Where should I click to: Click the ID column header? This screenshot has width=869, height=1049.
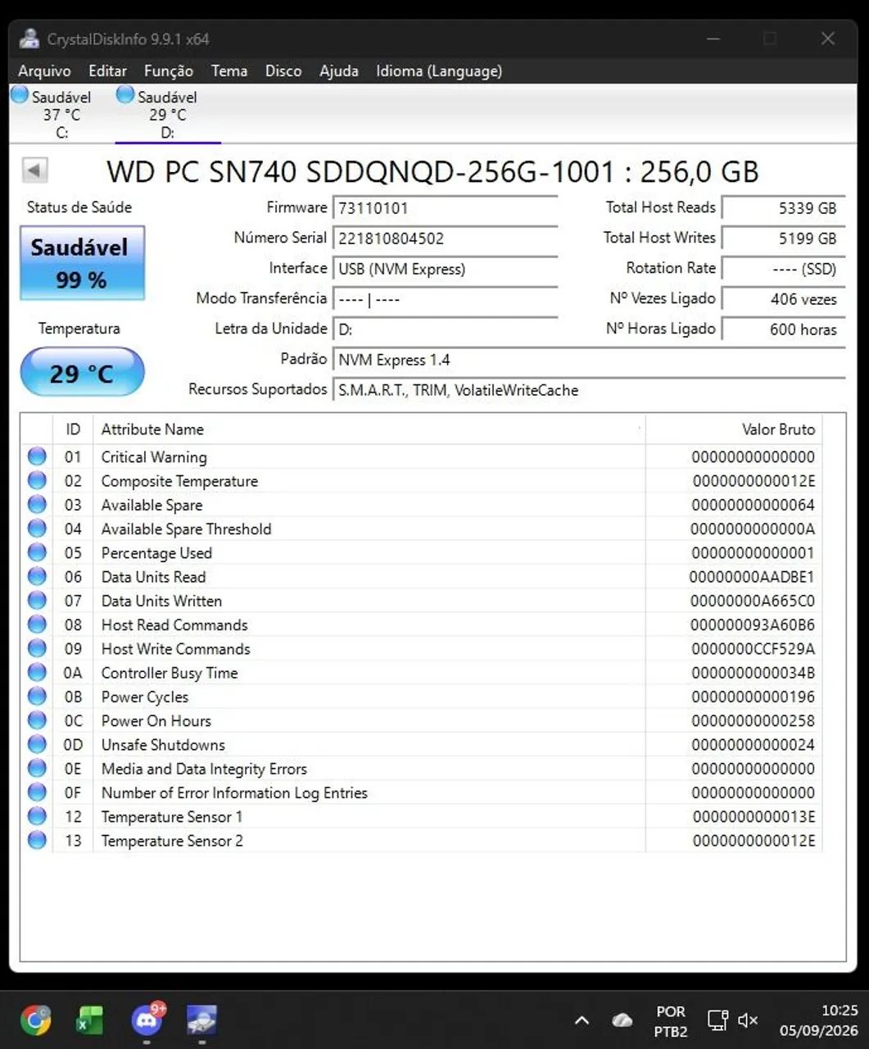(x=73, y=429)
